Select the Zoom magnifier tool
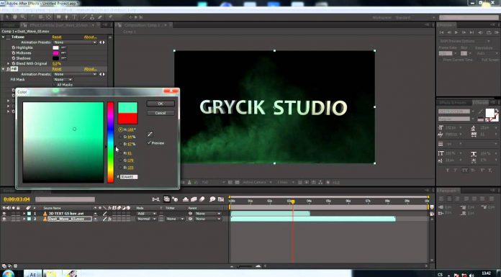 coord(23,17)
